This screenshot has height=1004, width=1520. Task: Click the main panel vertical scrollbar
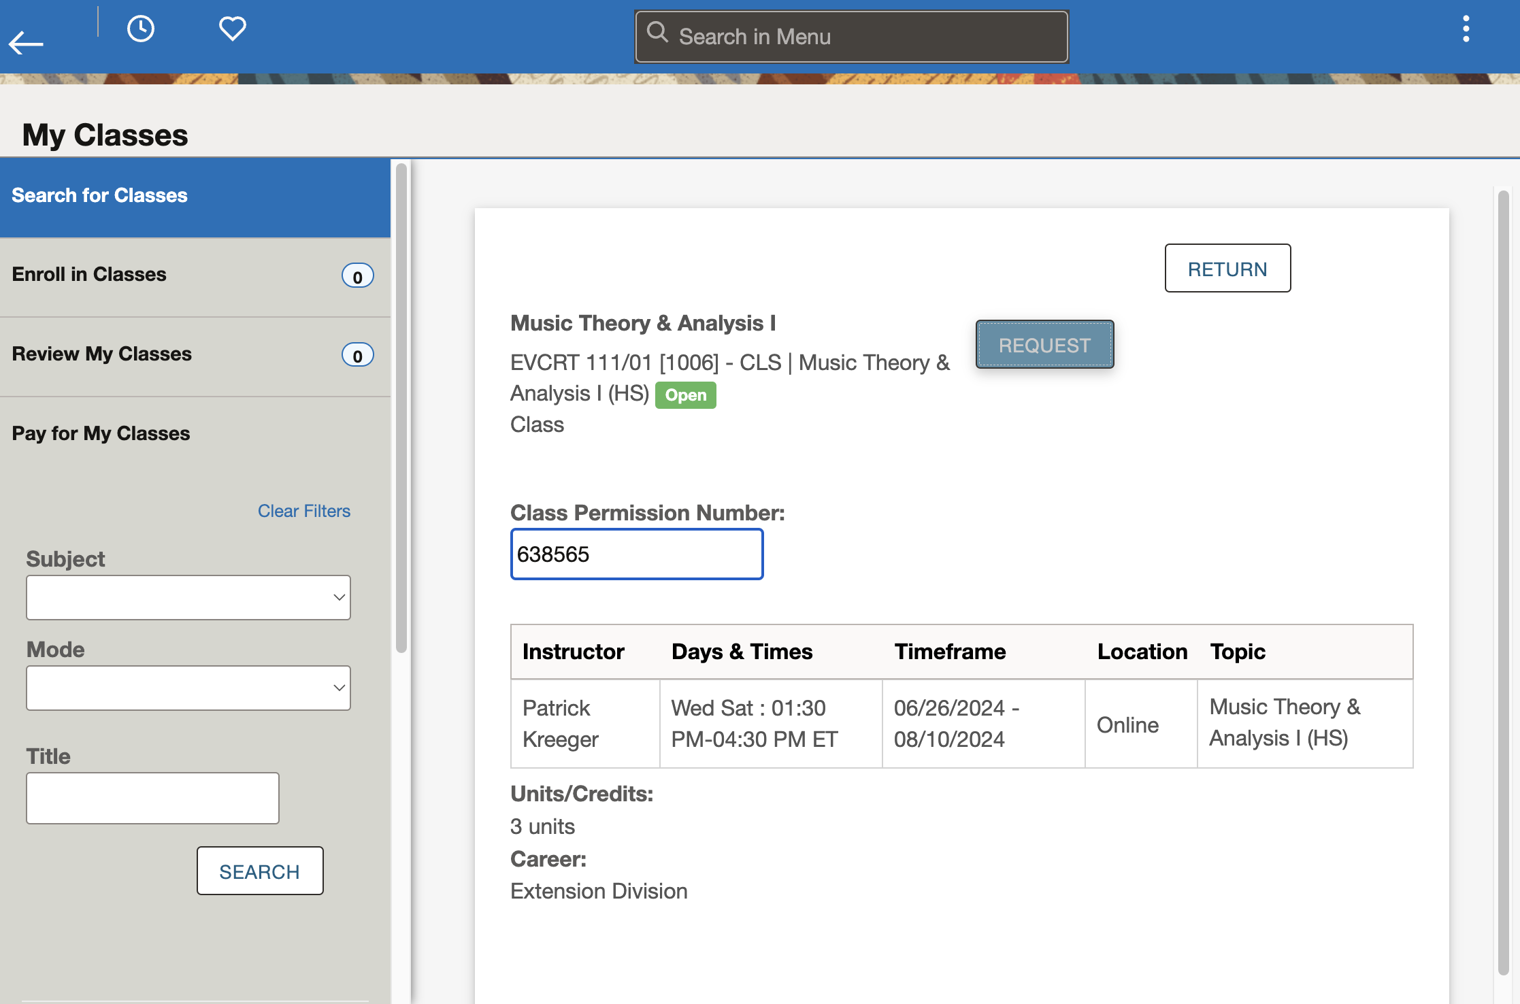[1503, 582]
